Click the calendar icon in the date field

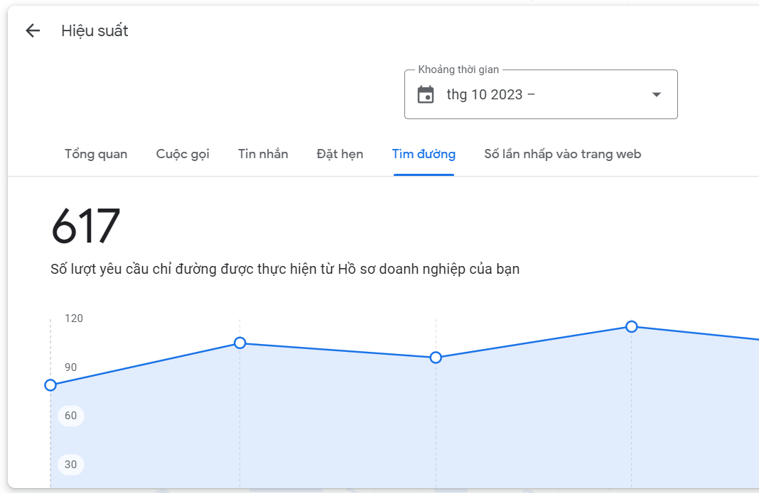tap(426, 94)
